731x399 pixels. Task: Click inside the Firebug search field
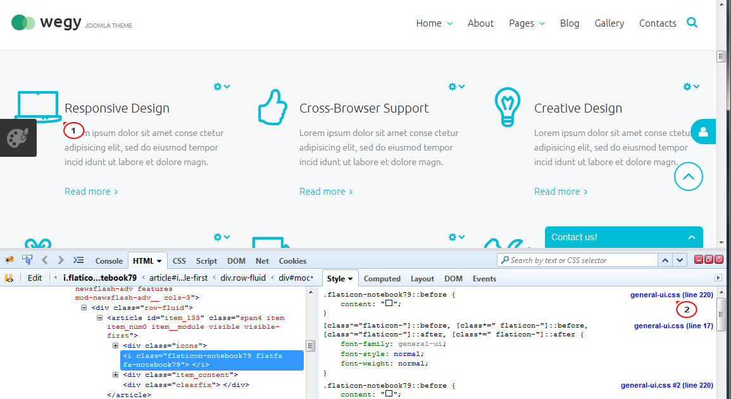click(576, 260)
